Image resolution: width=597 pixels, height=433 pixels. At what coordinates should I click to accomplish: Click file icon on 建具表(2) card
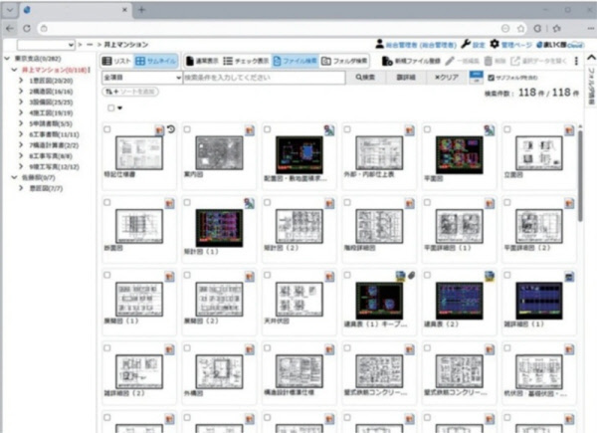click(490, 277)
